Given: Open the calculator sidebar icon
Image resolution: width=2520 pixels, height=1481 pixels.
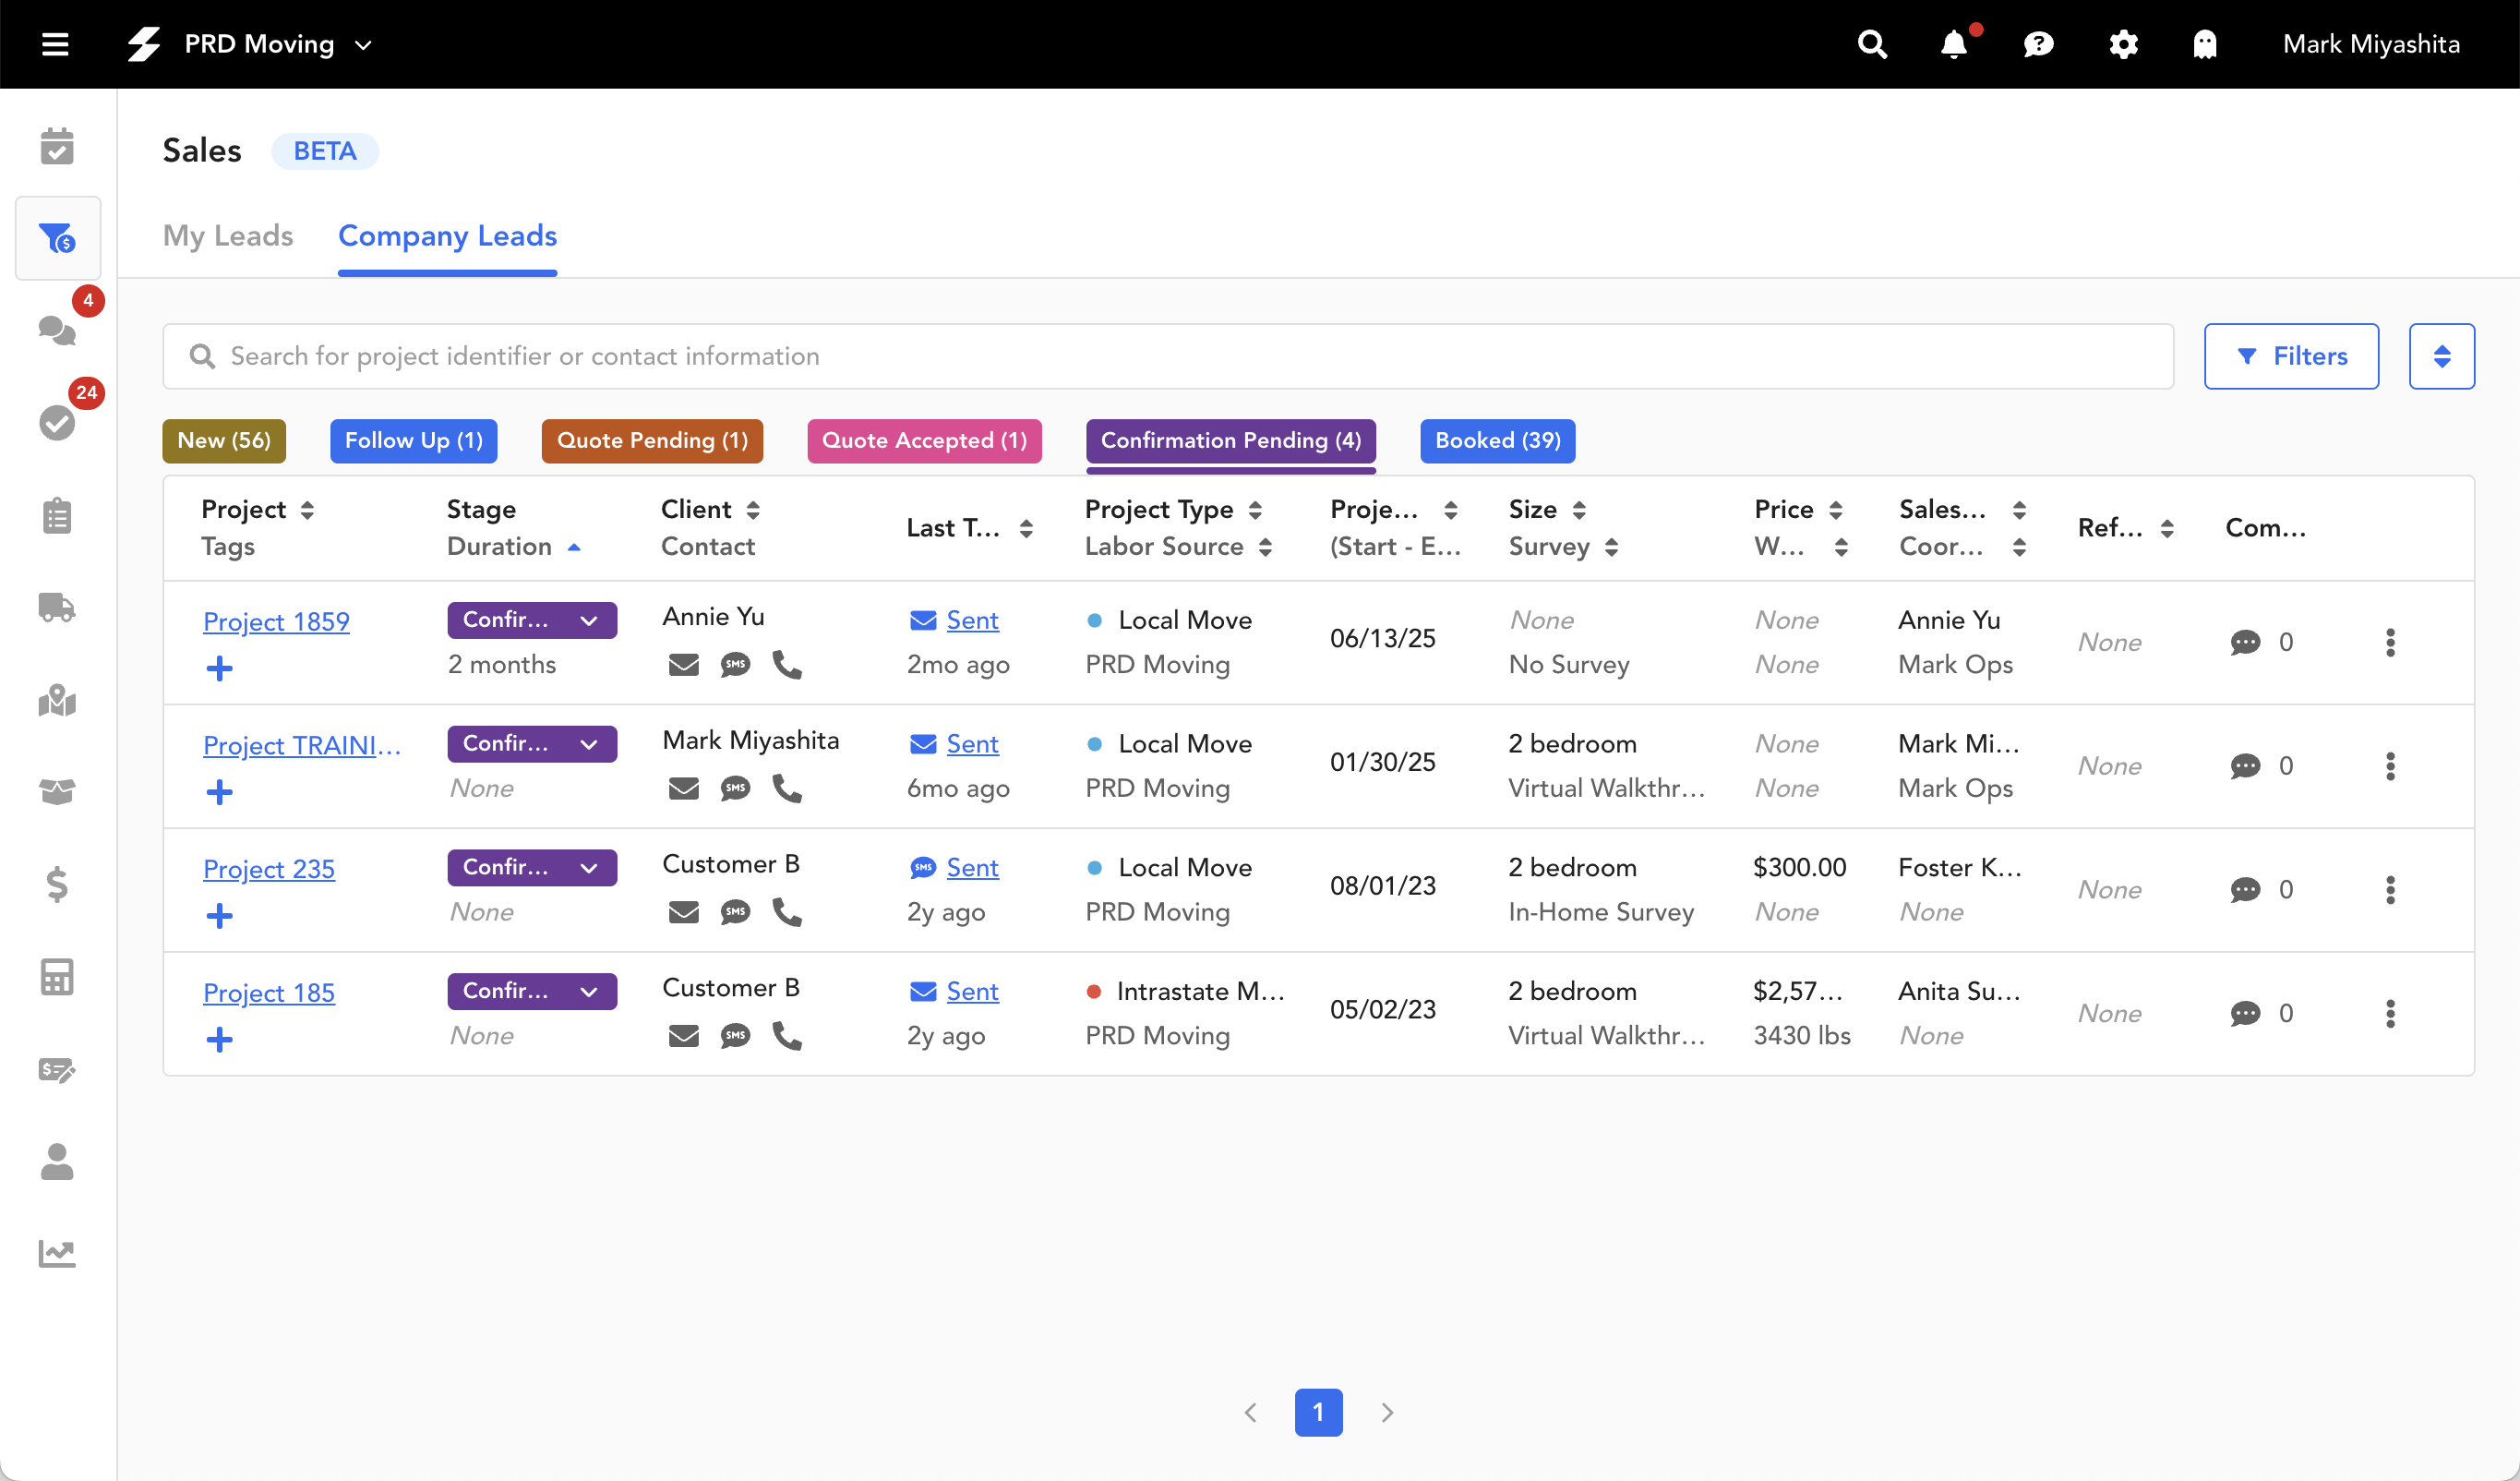Looking at the screenshot, I should click(57, 976).
